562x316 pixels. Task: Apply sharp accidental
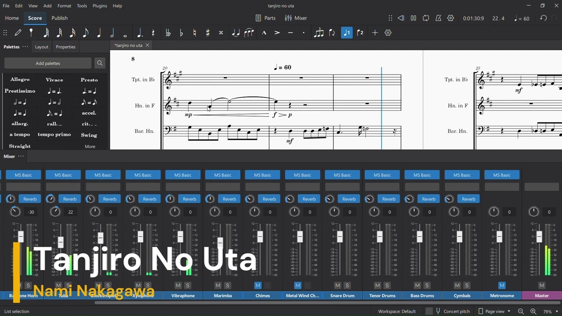click(x=208, y=33)
